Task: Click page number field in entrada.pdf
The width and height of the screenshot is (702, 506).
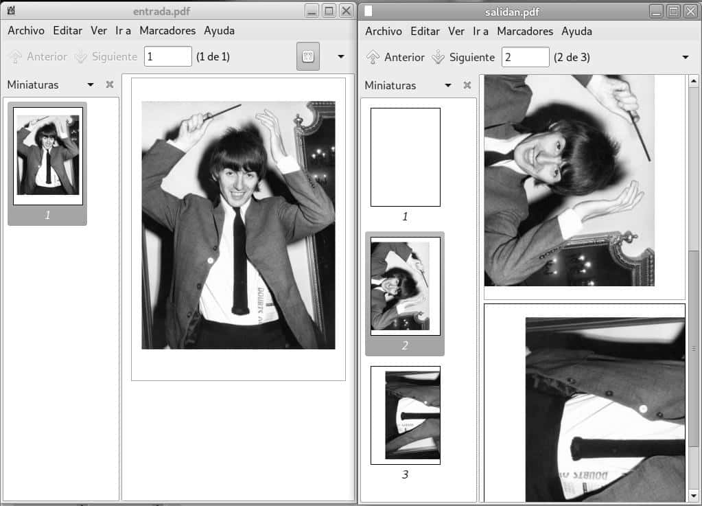Action: point(168,56)
